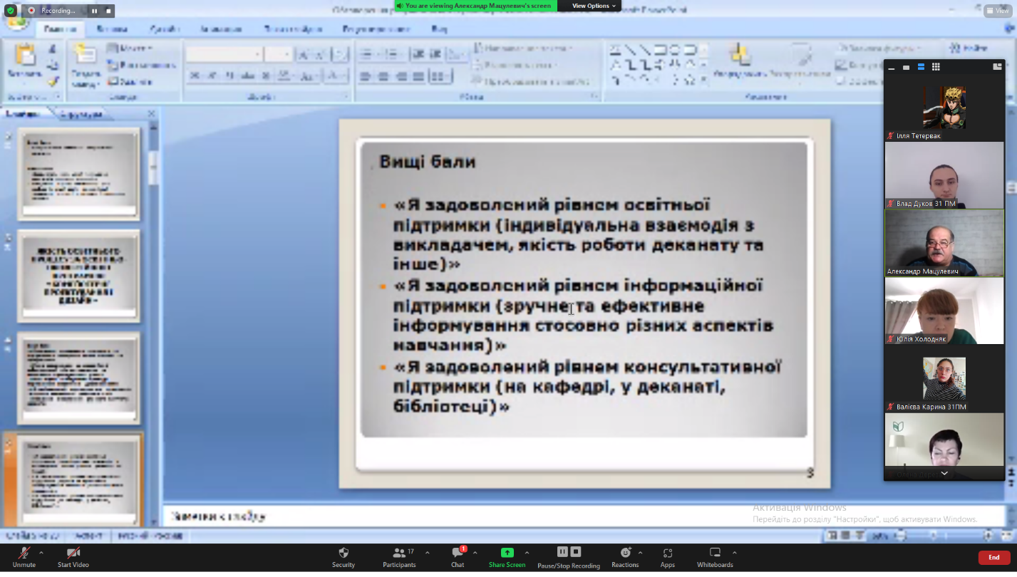Open the Reactions menu icon
This screenshot has height=577, width=1017.
(x=625, y=553)
